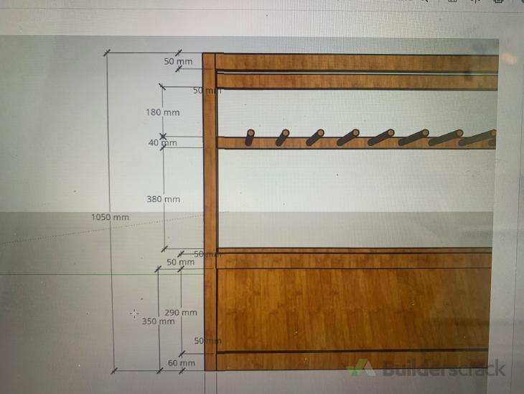
Task: Select the 290 mm dimension label
Action: 180,313
